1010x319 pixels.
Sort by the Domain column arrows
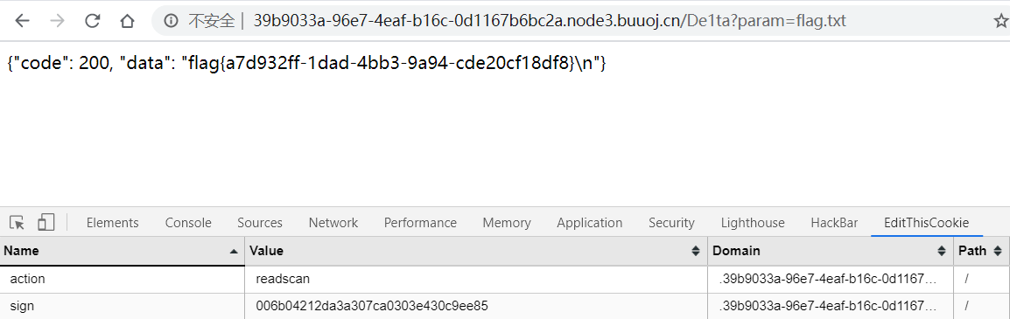[x=942, y=251]
